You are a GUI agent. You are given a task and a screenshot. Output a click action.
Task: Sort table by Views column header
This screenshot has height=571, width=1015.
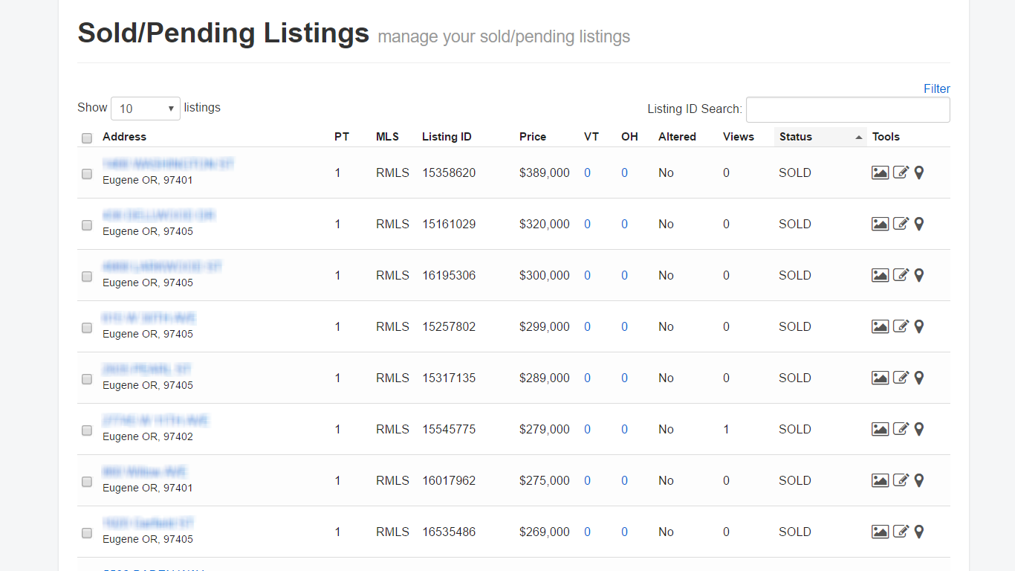click(x=739, y=137)
